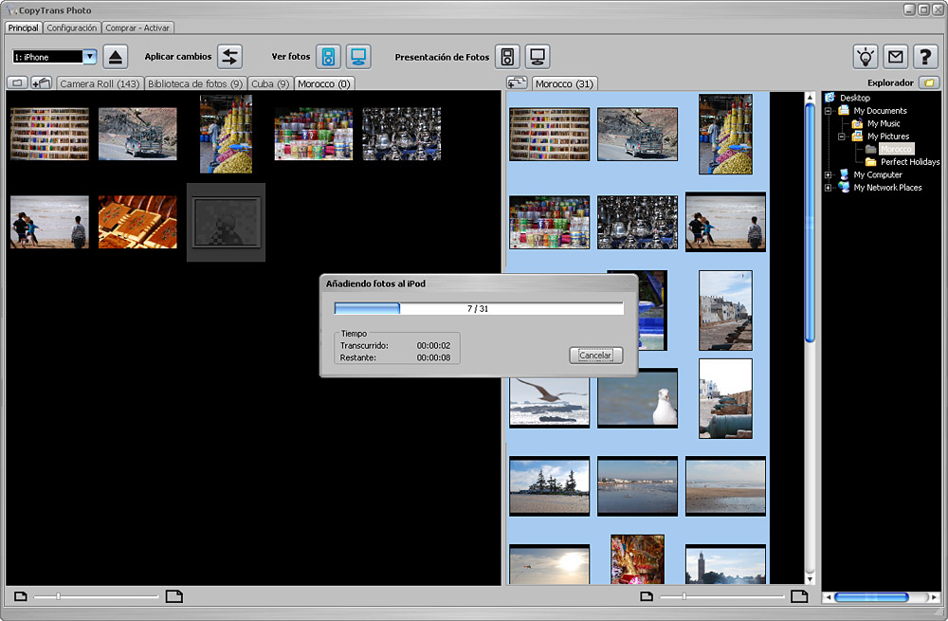The width and height of the screenshot is (948, 621).
Task: Start the Presentación de Fotos on iPod
Action: (508, 57)
